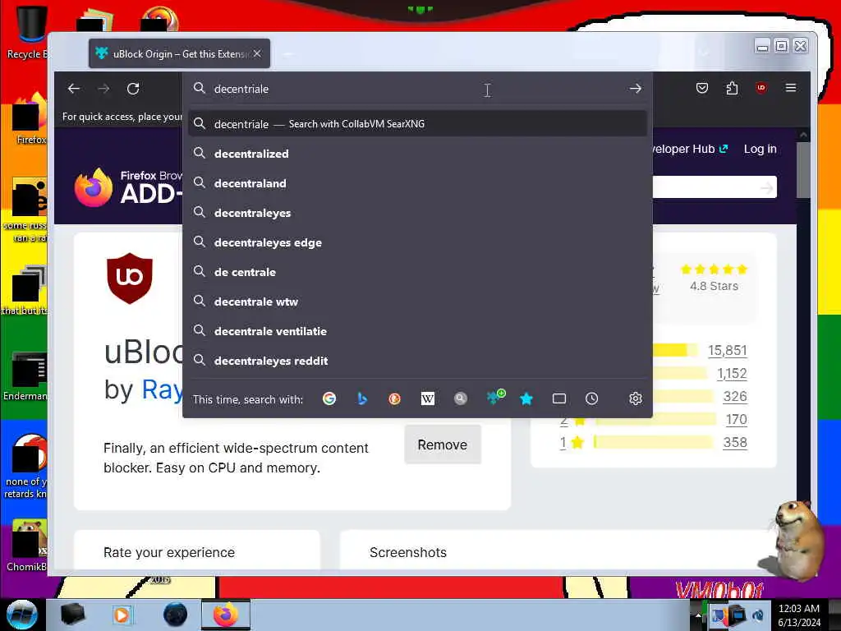Select the 'decentralized' suggestion
Image resolution: width=841 pixels, height=631 pixels.
[x=417, y=154]
